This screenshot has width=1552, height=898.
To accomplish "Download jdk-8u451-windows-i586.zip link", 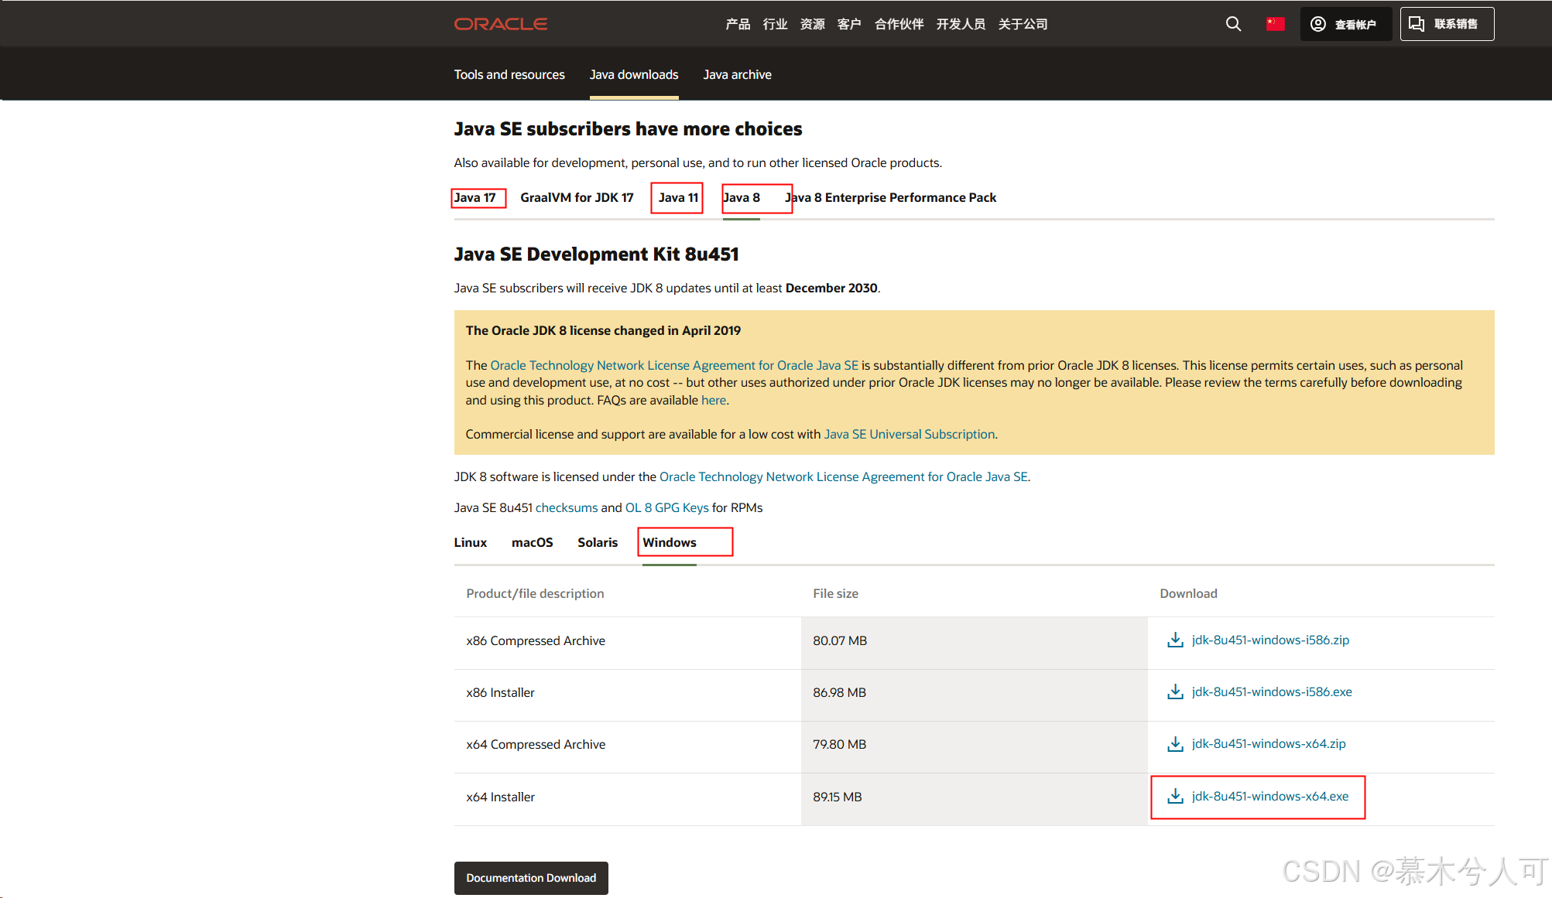I will [1270, 640].
